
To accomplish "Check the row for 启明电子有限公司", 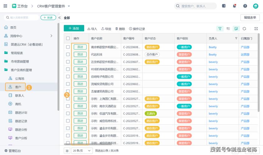I will click(x=68, y=77).
